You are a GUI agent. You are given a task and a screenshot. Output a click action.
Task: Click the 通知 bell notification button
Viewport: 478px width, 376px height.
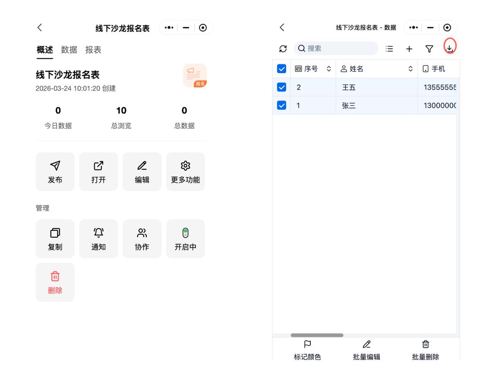click(98, 238)
